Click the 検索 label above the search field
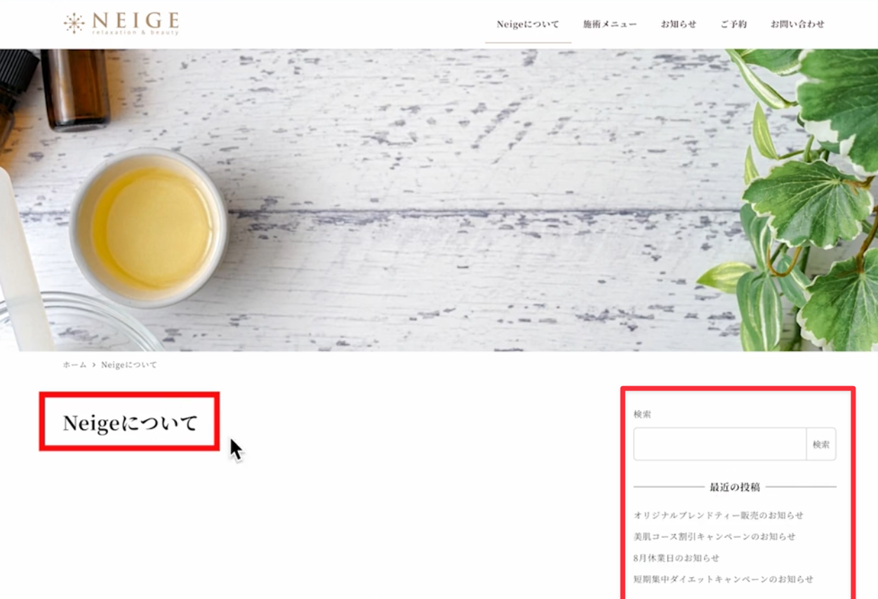Image resolution: width=878 pixels, height=599 pixels. [642, 414]
